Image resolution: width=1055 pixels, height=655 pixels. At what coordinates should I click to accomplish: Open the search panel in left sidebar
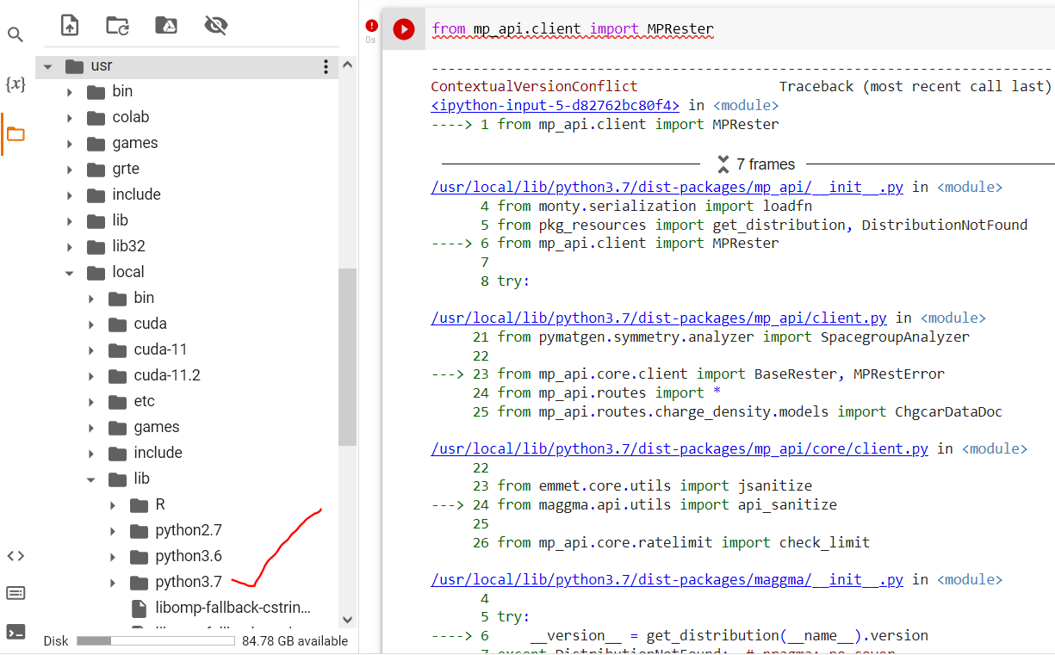16,35
